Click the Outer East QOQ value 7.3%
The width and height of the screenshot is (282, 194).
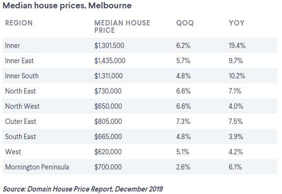(183, 121)
